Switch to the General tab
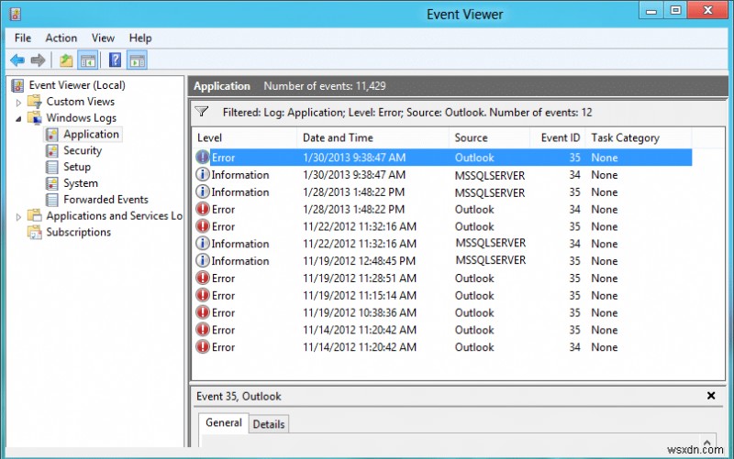 coord(224,423)
